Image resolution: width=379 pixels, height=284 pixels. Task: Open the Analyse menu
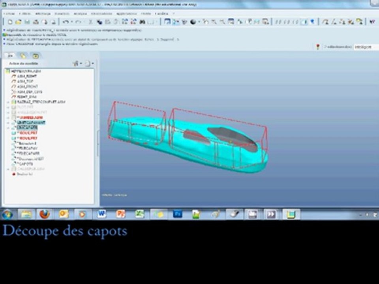[80, 14]
